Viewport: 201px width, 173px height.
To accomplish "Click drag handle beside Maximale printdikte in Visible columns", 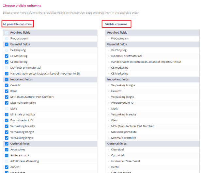I will tap(108, 132).
